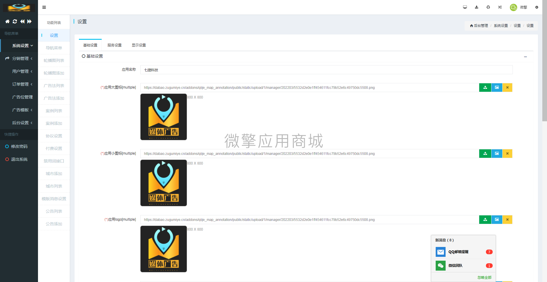
Task: Switch to 显示设置 tab
Action: [x=139, y=45]
